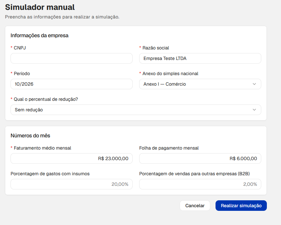Focus the Razão social field
The image size is (281, 225).
click(200, 58)
